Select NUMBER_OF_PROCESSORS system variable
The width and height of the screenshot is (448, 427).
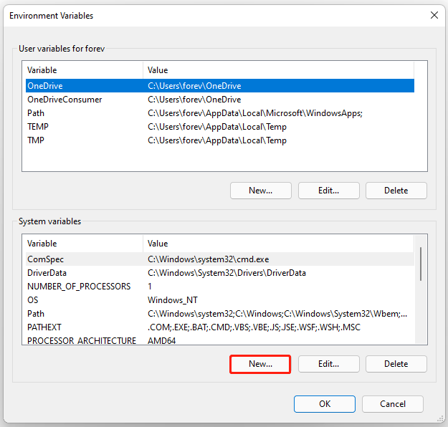tap(220, 286)
